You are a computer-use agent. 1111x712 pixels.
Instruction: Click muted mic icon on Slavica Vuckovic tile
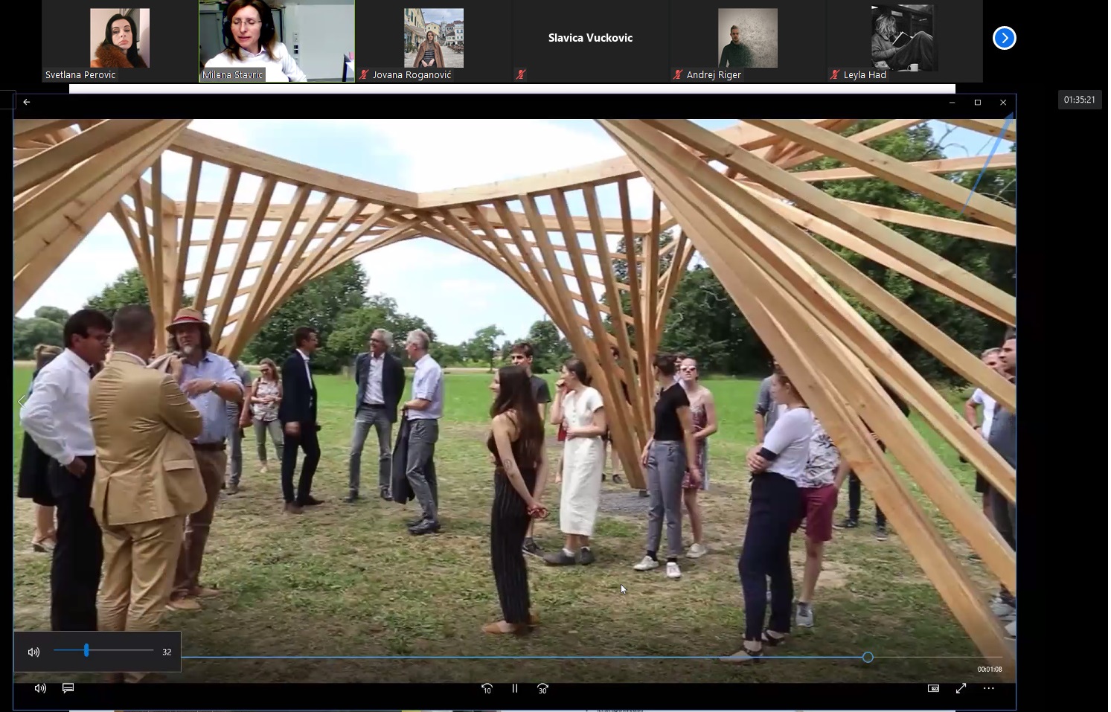coord(521,74)
